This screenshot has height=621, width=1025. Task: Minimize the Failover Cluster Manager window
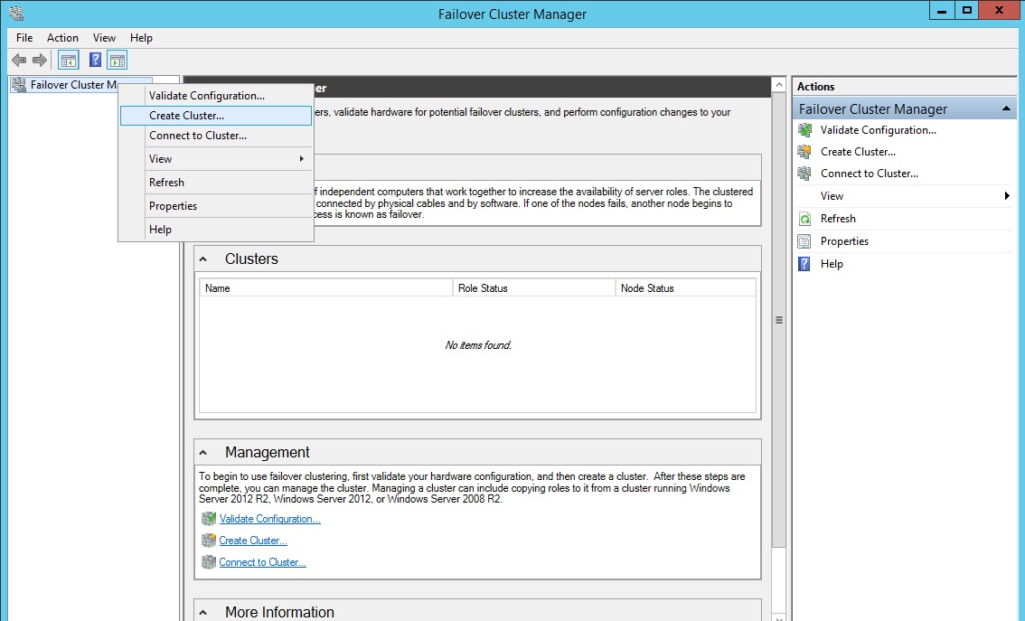942,10
